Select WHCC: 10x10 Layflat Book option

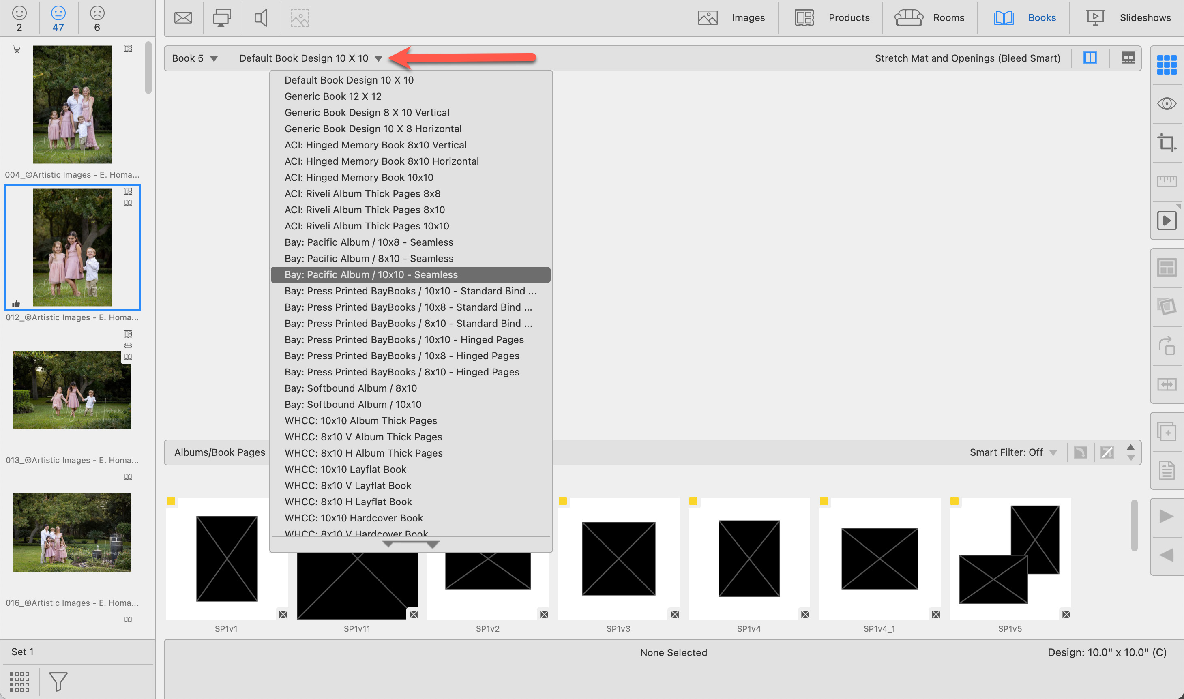click(x=345, y=469)
